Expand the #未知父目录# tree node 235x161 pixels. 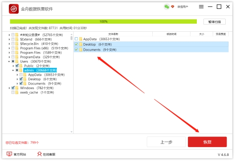(9, 35)
